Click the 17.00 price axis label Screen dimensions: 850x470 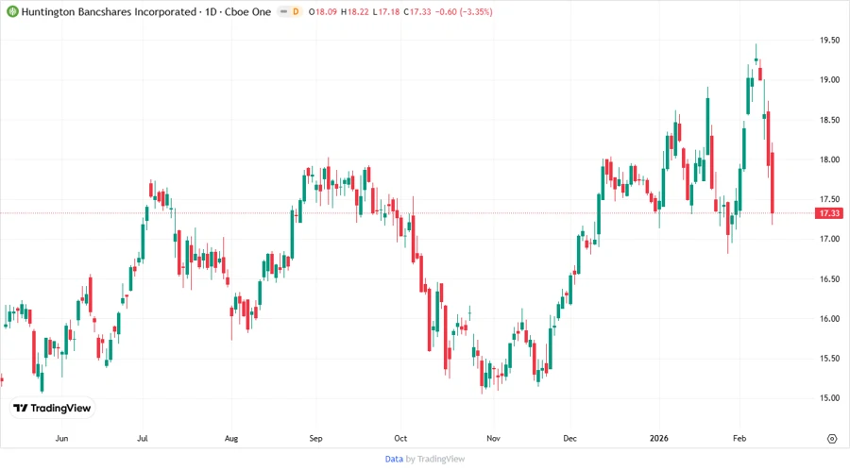pyautogui.click(x=829, y=239)
